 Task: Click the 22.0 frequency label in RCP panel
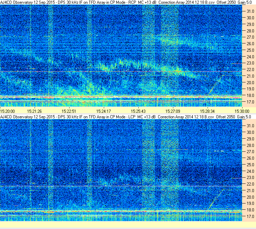250,70
